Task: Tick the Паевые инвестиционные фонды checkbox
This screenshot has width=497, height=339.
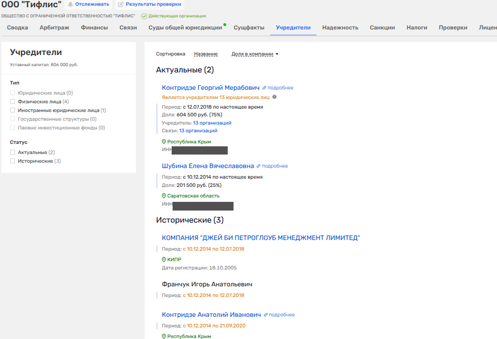Action: pos(13,127)
